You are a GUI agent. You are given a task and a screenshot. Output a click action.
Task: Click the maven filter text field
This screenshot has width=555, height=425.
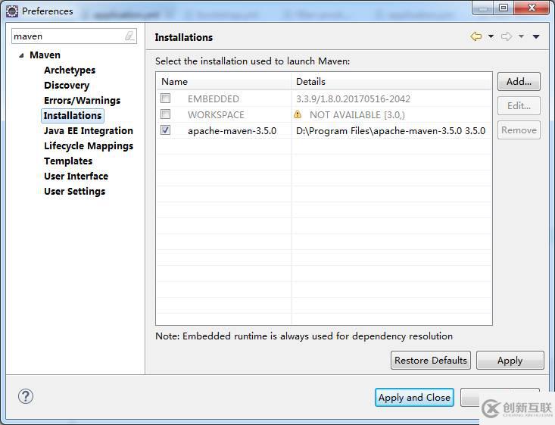click(x=67, y=36)
